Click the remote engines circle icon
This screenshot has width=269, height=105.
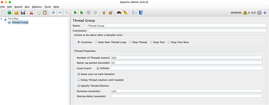click(x=259, y=13)
